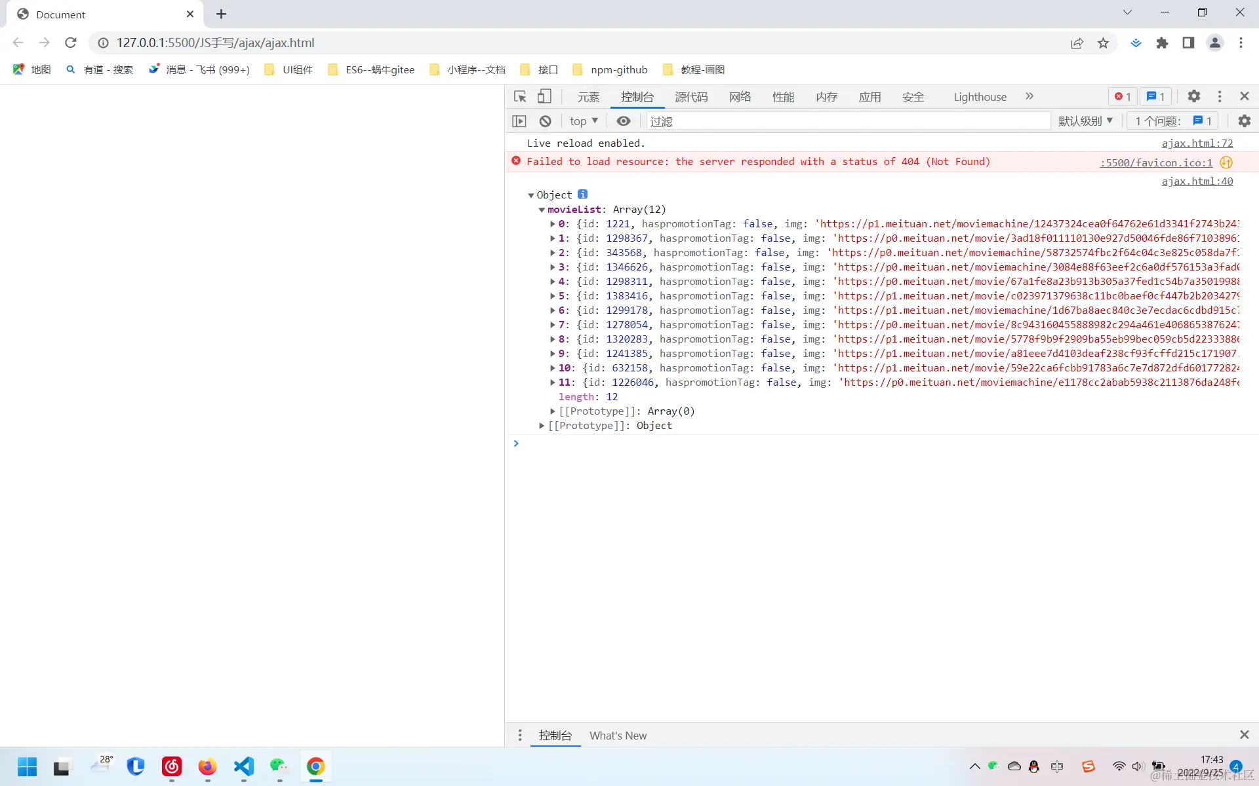
Task: Click the blue issues count badge in tab bar
Action: coord(1156,97)
